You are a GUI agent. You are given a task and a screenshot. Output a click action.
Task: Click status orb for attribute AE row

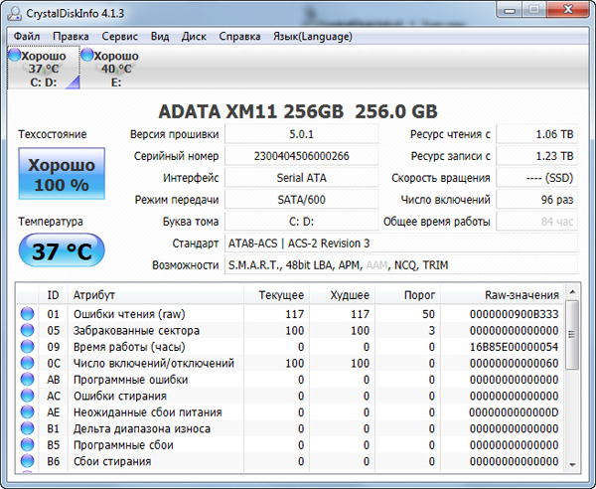coord(27,412)
